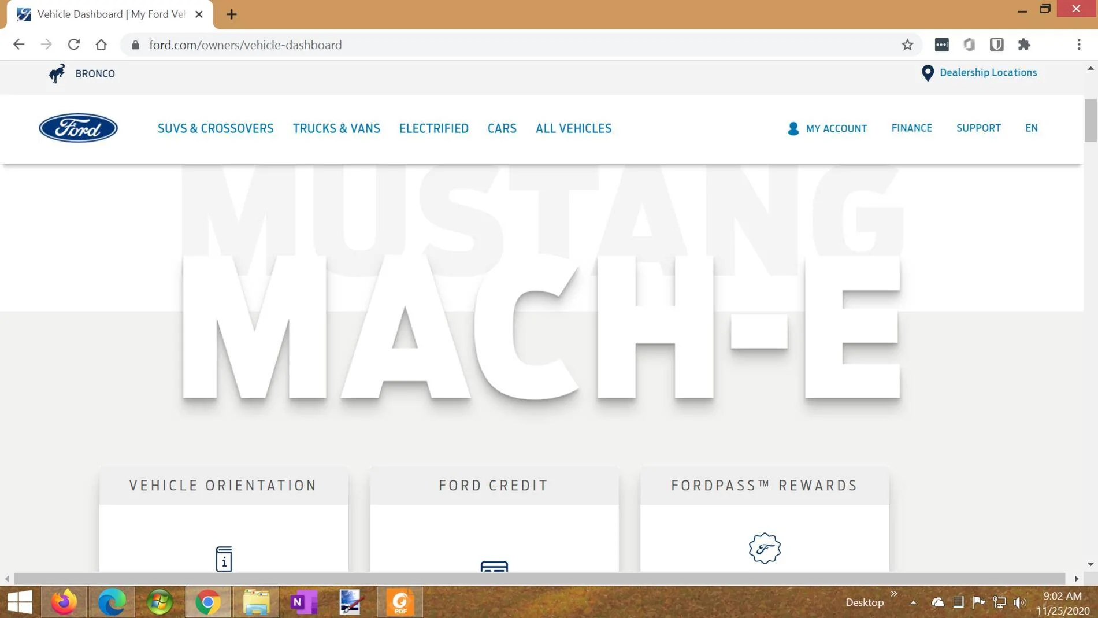Click the My Account person icon
Viewport: 1098px width, 618px height.
[x=793, y=128]
